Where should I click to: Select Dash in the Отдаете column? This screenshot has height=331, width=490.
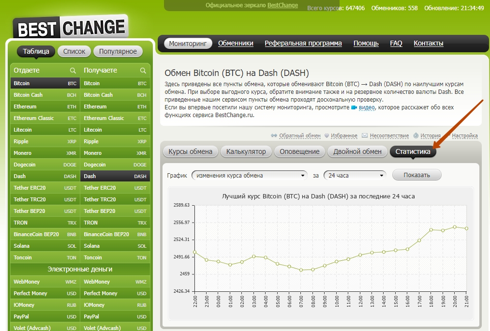pos(45,176)
